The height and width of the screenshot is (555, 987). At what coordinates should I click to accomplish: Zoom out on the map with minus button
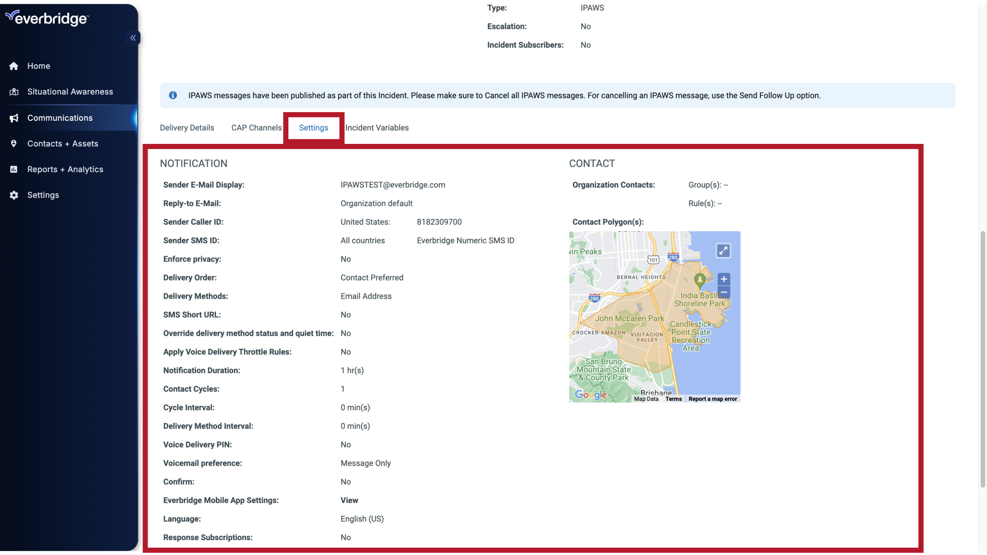click(724, 292)
